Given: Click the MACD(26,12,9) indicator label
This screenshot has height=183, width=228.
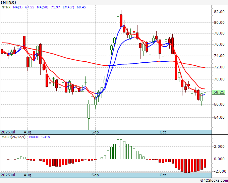Looking at the screenshot, I should [13, 137].
